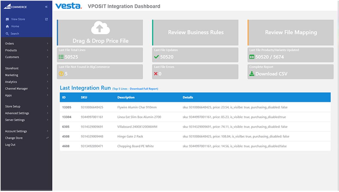The width and height of the screenshot is (339, 192).
Task: Go to Home in sidebar
Action: (15, 26)
